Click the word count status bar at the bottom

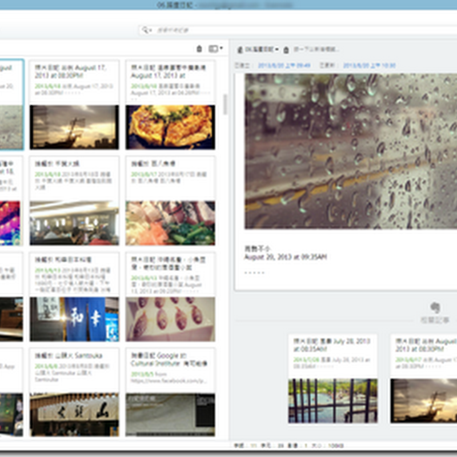click(x=288, y=446)
